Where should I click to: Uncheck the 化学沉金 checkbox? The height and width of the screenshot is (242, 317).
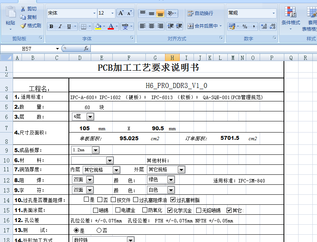click(170, 211)
